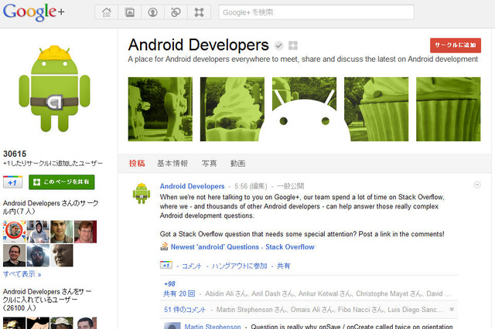Click the コメント comment link
This screenshot has width=495, height=329.
192,266
